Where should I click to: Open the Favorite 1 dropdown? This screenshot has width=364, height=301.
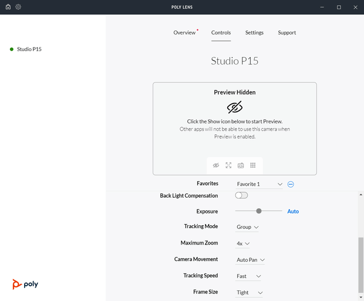pyautogui.click(x=259, y=184)
